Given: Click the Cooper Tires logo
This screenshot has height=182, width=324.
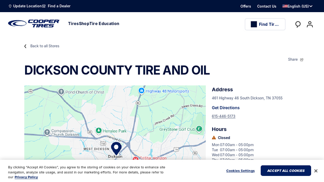Looking at the screenshot, I should 34,23.
